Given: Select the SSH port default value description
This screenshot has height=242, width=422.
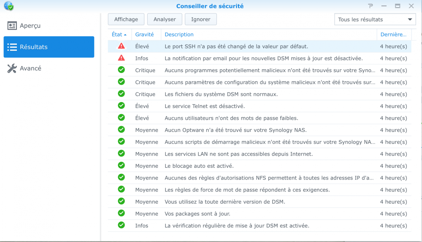Looking at the screenshot, I should [x=236, y=46].
